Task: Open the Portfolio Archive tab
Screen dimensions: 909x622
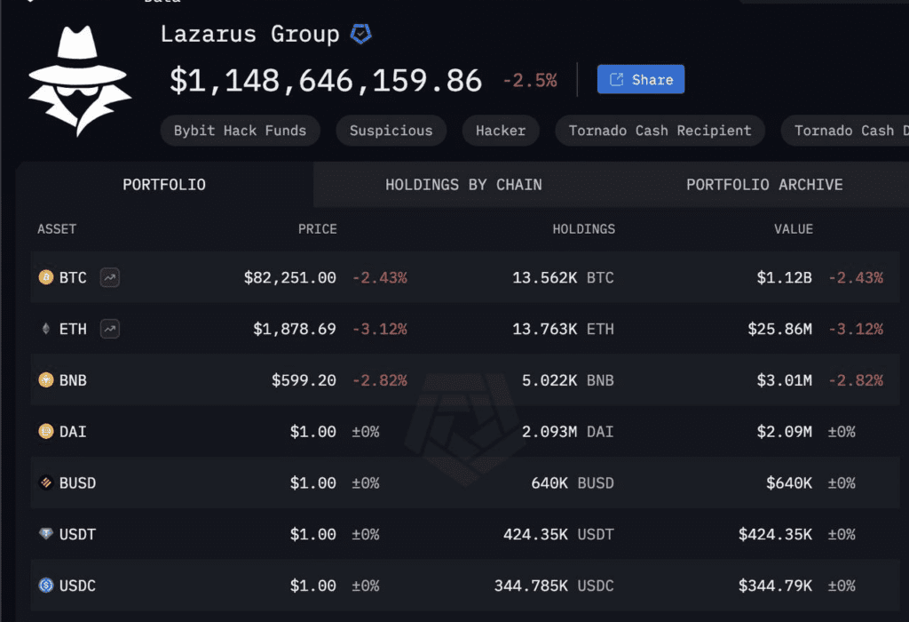Action: point(764,185)
